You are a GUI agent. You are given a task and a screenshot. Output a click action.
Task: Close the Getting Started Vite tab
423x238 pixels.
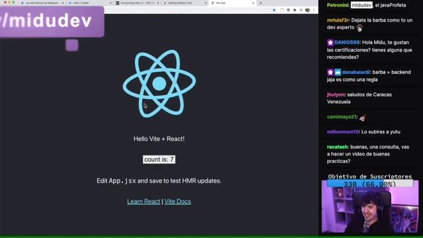point(206,3)
